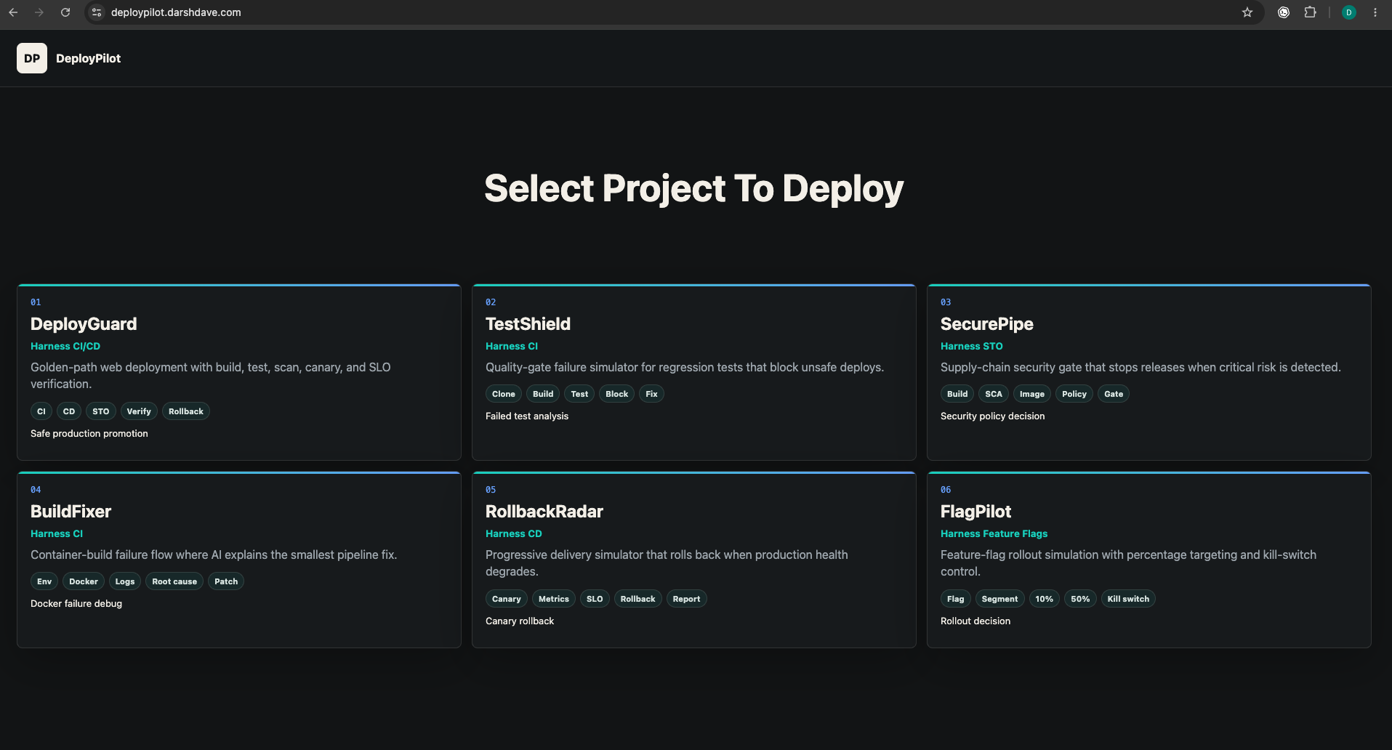Screen dimensions: 1392x750
Task: Click the Fix tag in TestShield
Action: pyautogui.click(x=652, y=394)
